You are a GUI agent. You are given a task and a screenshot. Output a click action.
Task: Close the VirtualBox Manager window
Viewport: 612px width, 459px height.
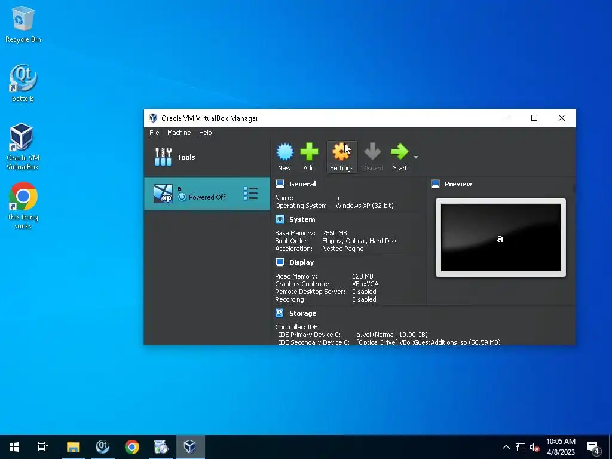[562, 118]
